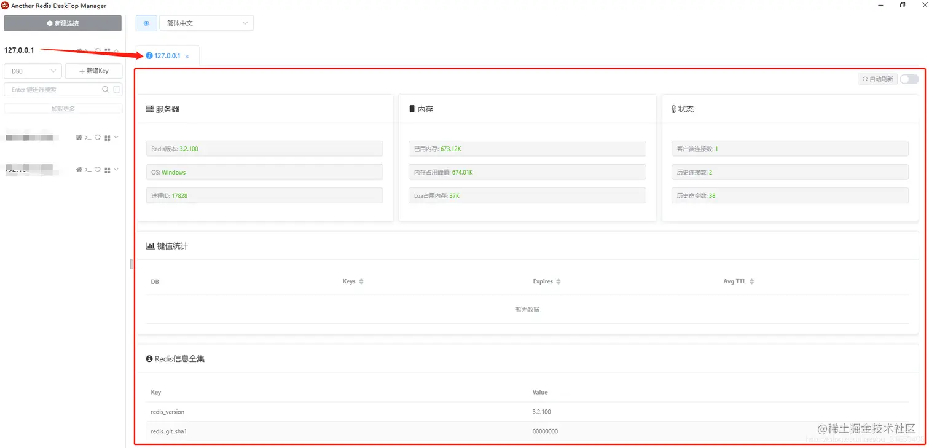The image size is (929, 448).
Task: Click the 内存 memory card title
Action: [421, 109]
